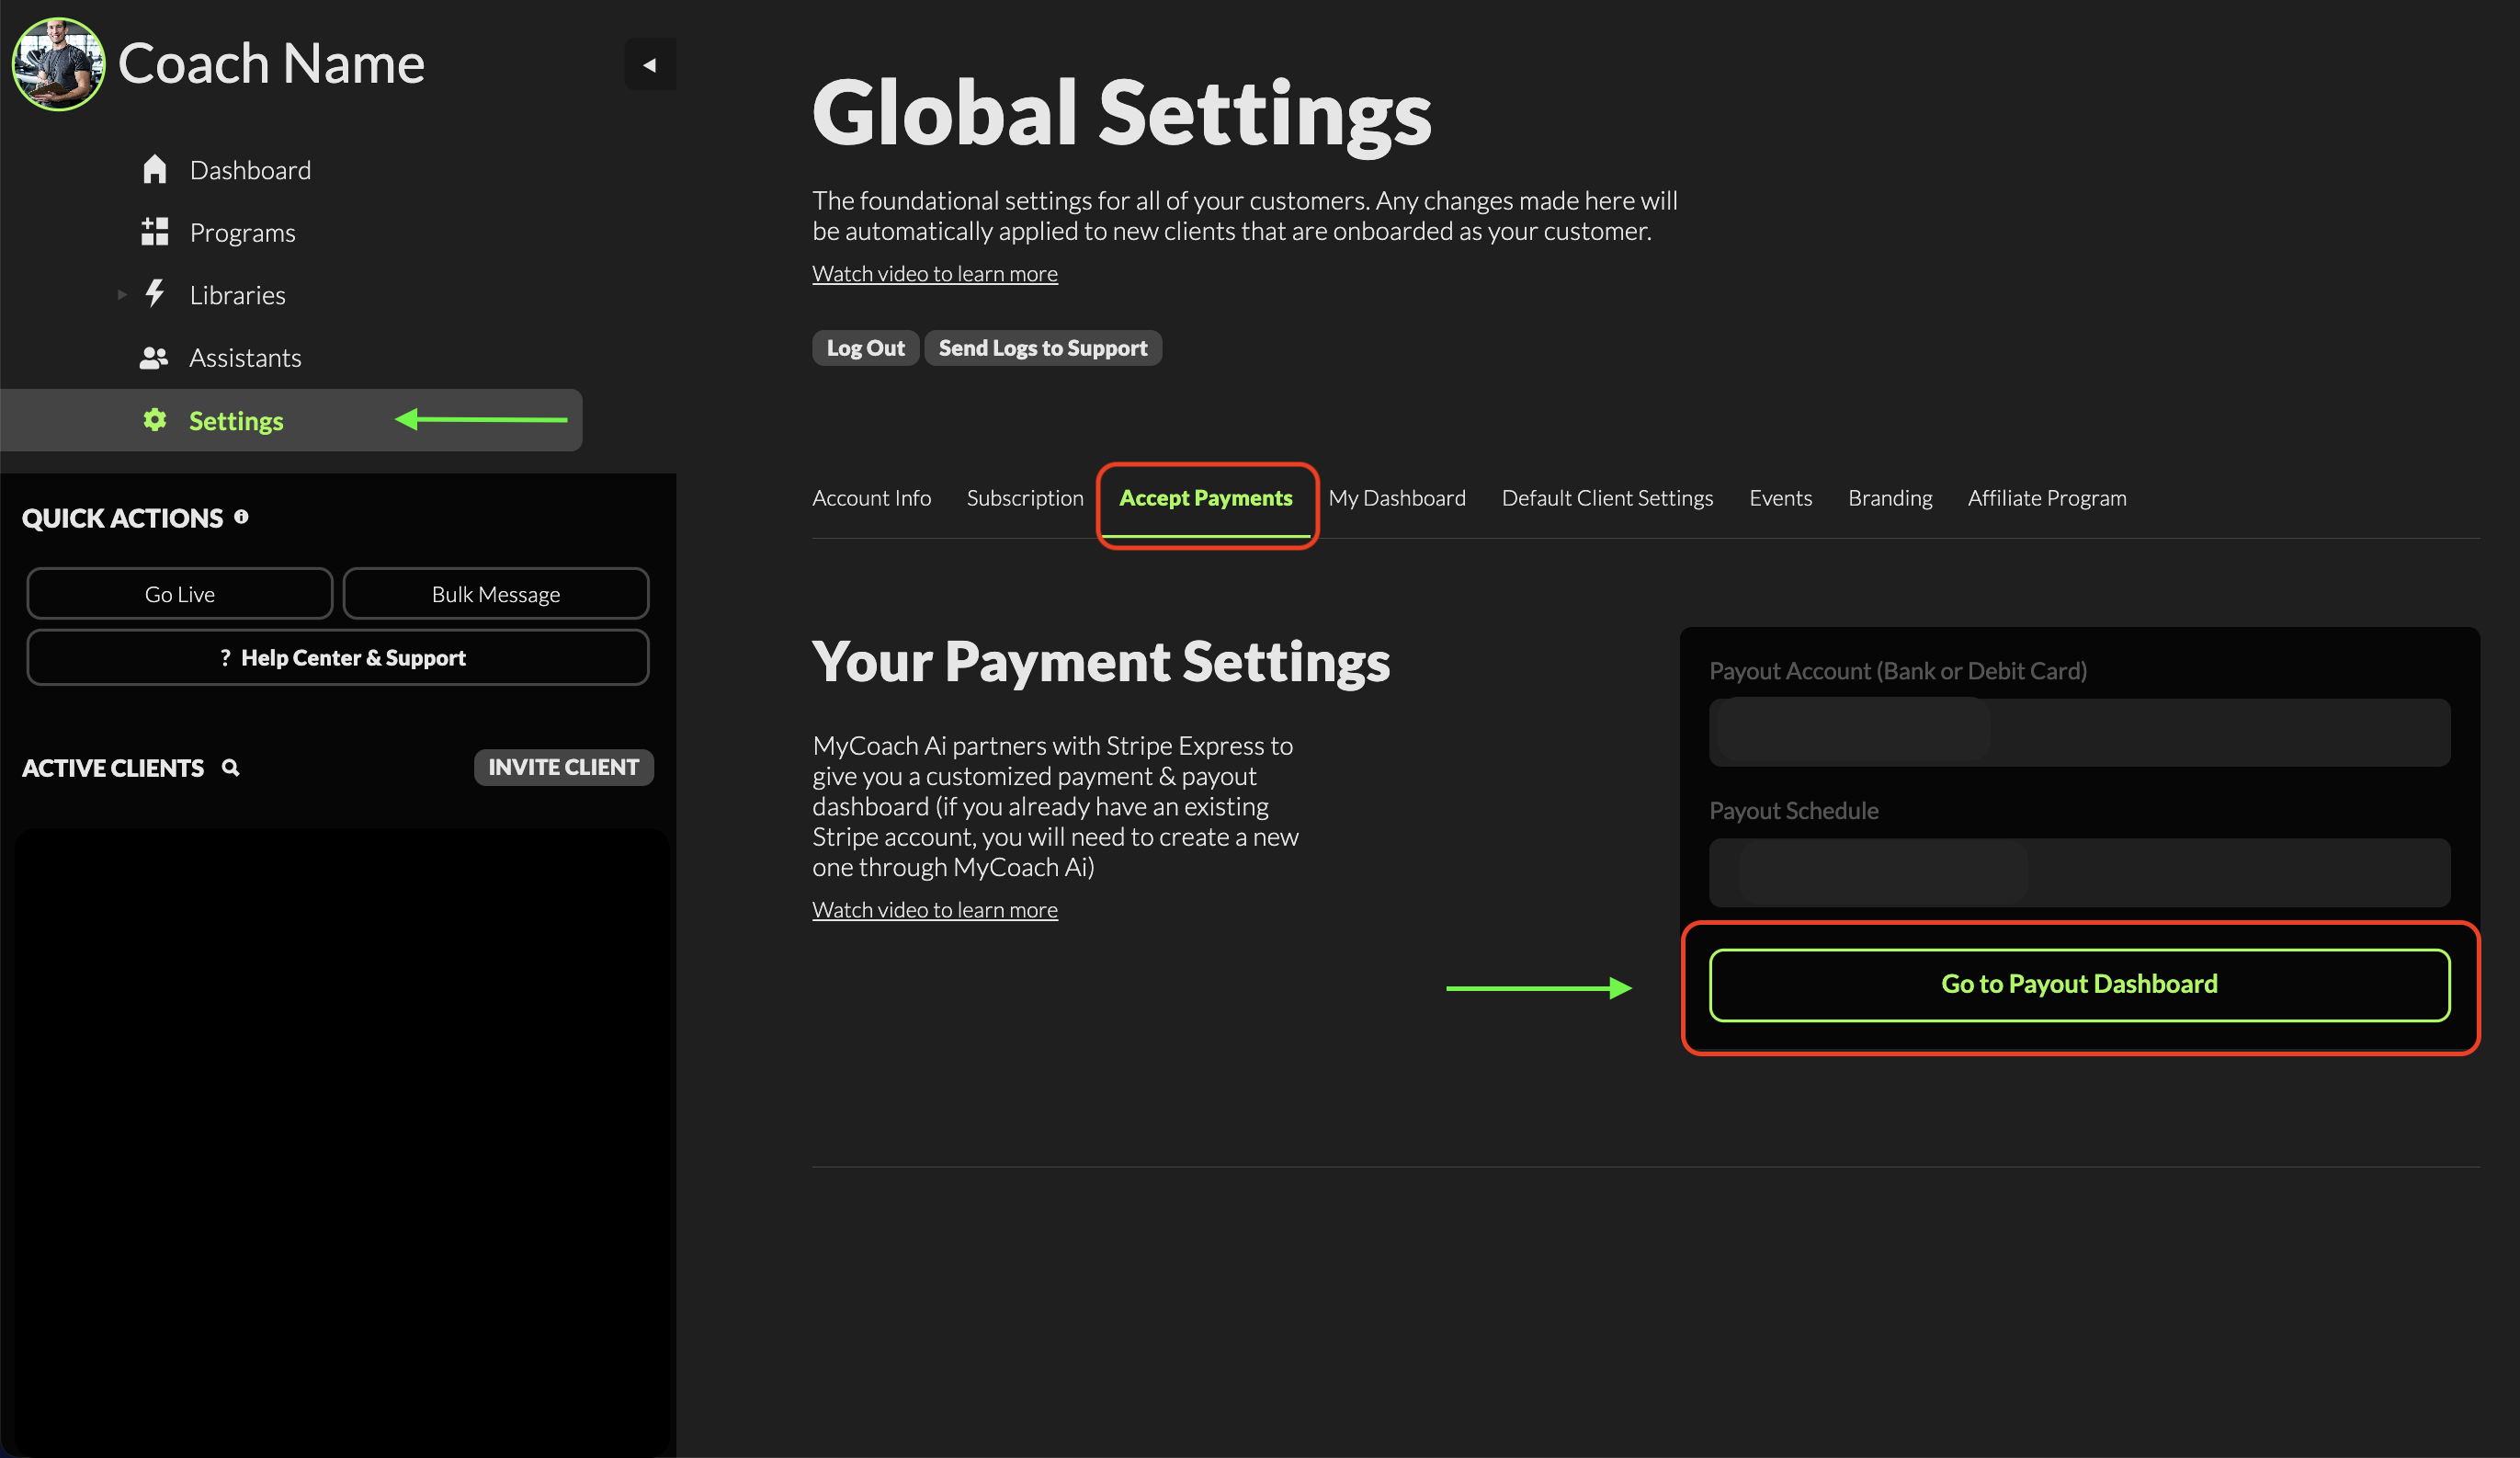Click the Libraries lightning bolt icon
This screenshot has height=1458, width=2520.
pyautogui.click(x=154, y=294)
